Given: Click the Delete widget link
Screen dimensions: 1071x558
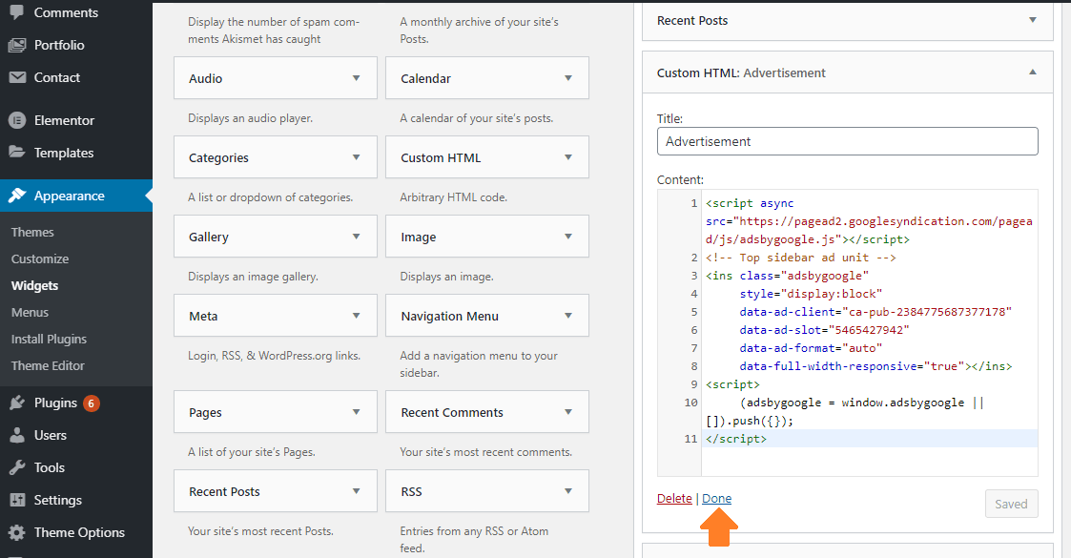Looking at the screenshot, I should coord(674,499).
